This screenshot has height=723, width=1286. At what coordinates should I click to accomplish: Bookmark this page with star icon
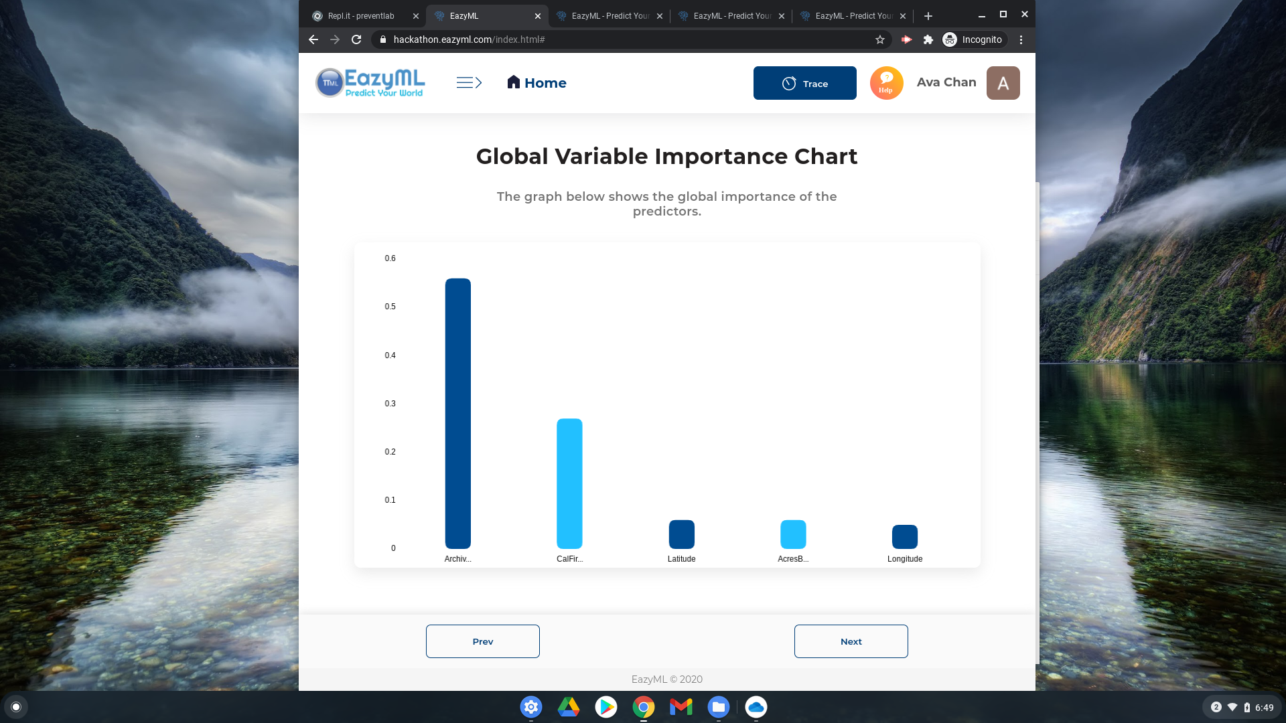pyautogui.click(x=880, y=39)
